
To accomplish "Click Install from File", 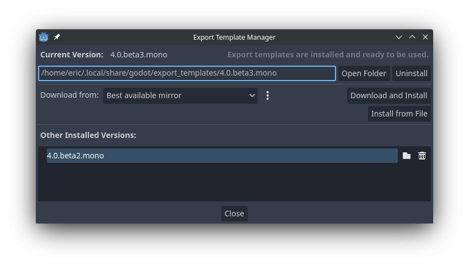I will (x=399, y=114).
